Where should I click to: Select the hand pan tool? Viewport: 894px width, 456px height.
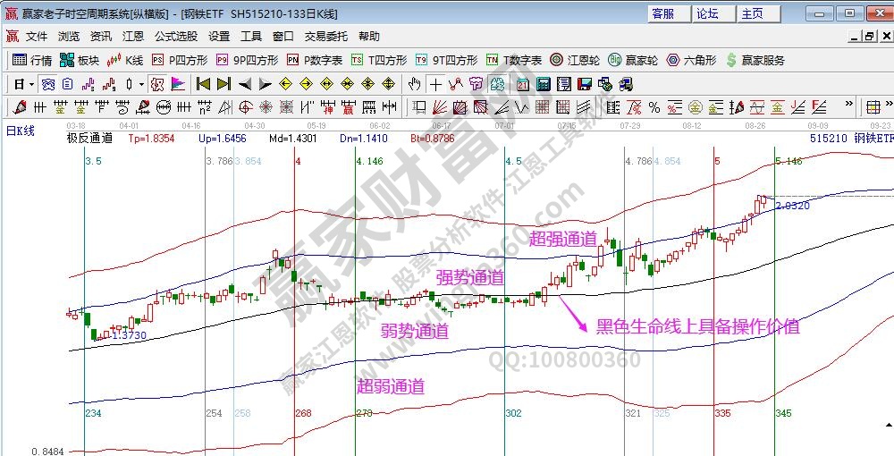pyautogui.click(x=414, y=84)
